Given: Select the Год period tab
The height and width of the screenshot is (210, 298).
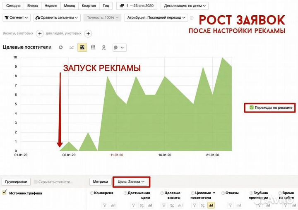Looking at the screenshot, I should 106,6.
